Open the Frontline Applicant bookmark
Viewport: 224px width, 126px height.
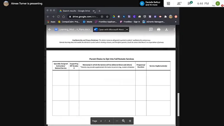point(106,22)
